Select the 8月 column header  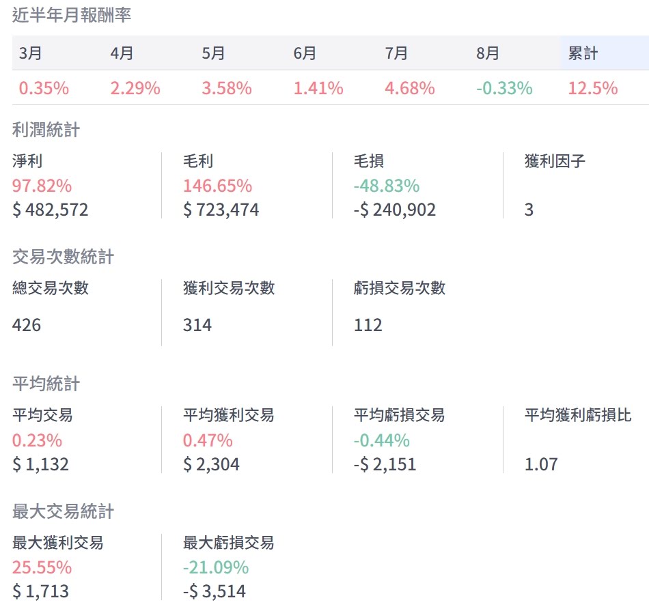click(488, 53)
